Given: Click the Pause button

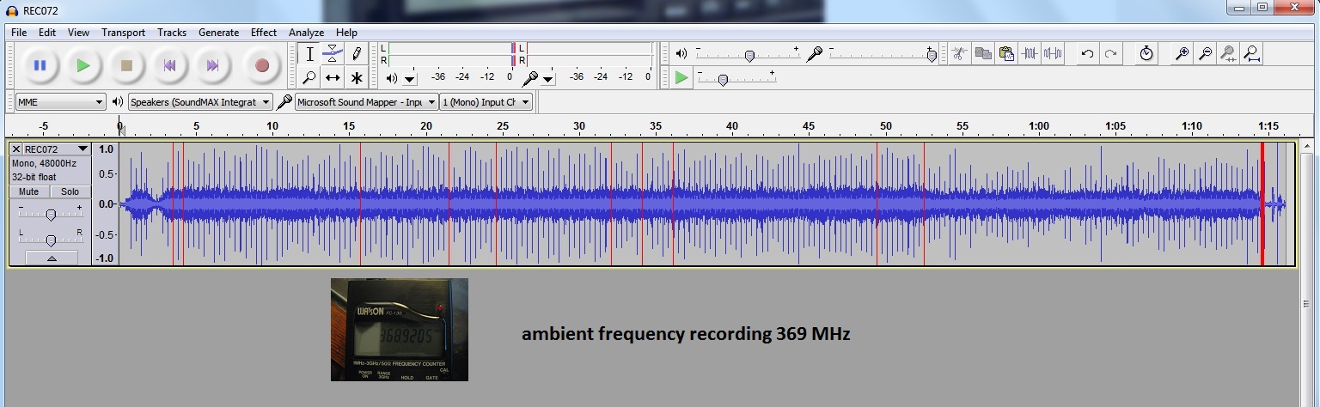Looking at the screenshot, I should (x=40, y=65).
